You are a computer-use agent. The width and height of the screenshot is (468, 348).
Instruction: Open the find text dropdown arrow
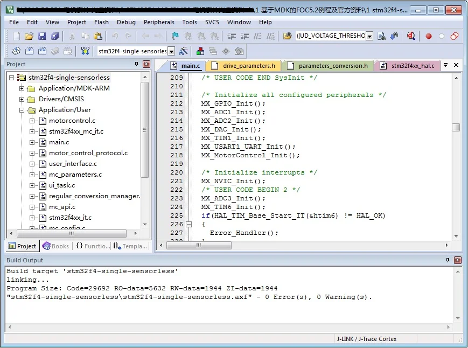click(x=369, y=36)
